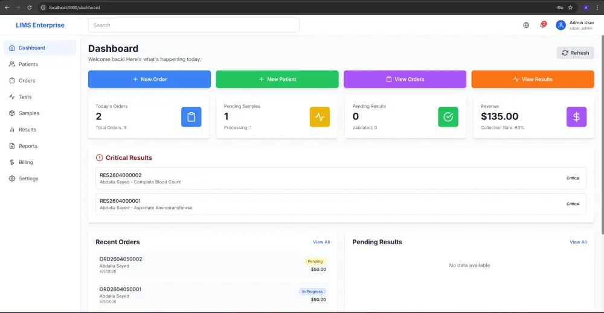Open View All link for Recent Orders
This screenshot has width=604, height=313.
pos(321,242)
